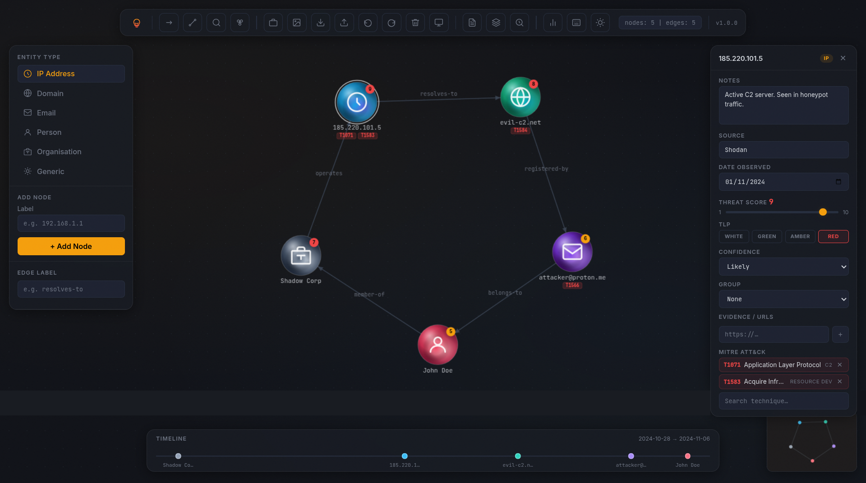Select the arrow tool in the toolbar
Screen dimensions: 866x483
pyautogui.click(x=169, y=23)
